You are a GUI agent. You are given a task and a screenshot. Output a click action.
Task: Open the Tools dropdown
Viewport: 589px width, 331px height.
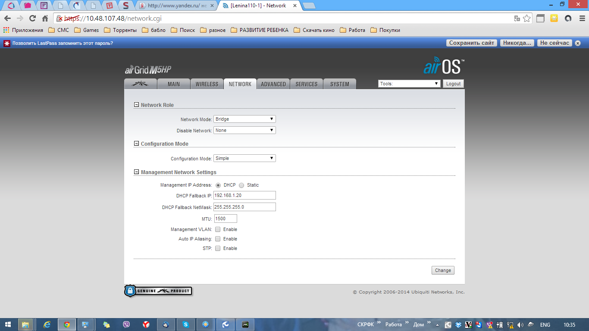[x=409, y=84]
